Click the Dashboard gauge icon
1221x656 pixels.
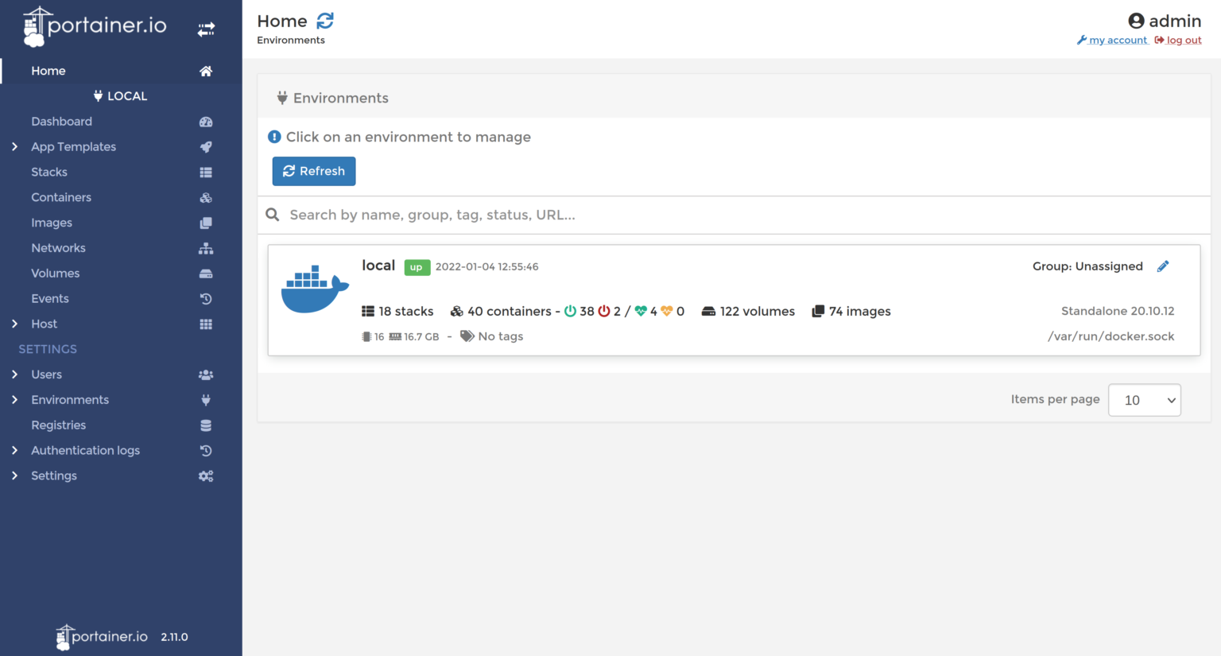coord(206,121)
